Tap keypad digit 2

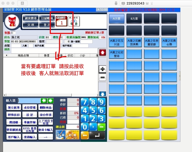coord(93,119)
